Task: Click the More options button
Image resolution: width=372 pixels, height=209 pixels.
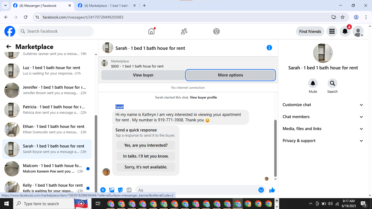Action: 230,75
